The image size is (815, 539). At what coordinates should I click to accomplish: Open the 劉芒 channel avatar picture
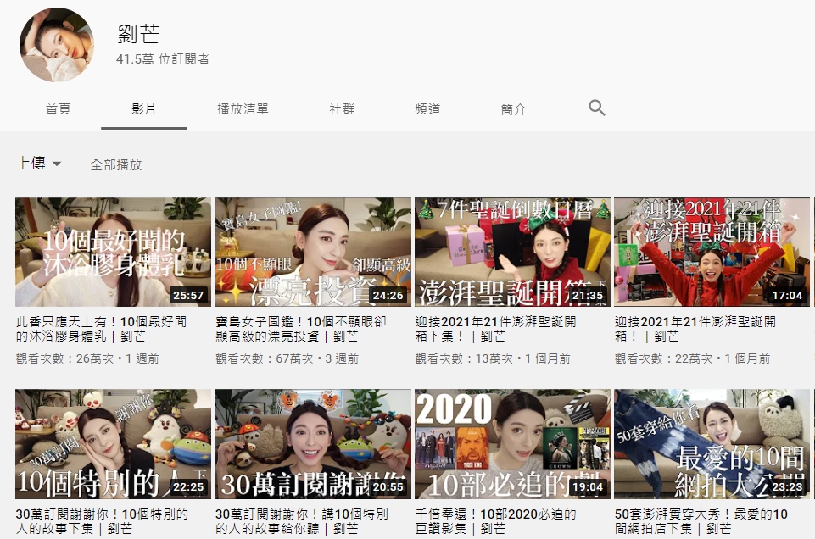[57, 45]
